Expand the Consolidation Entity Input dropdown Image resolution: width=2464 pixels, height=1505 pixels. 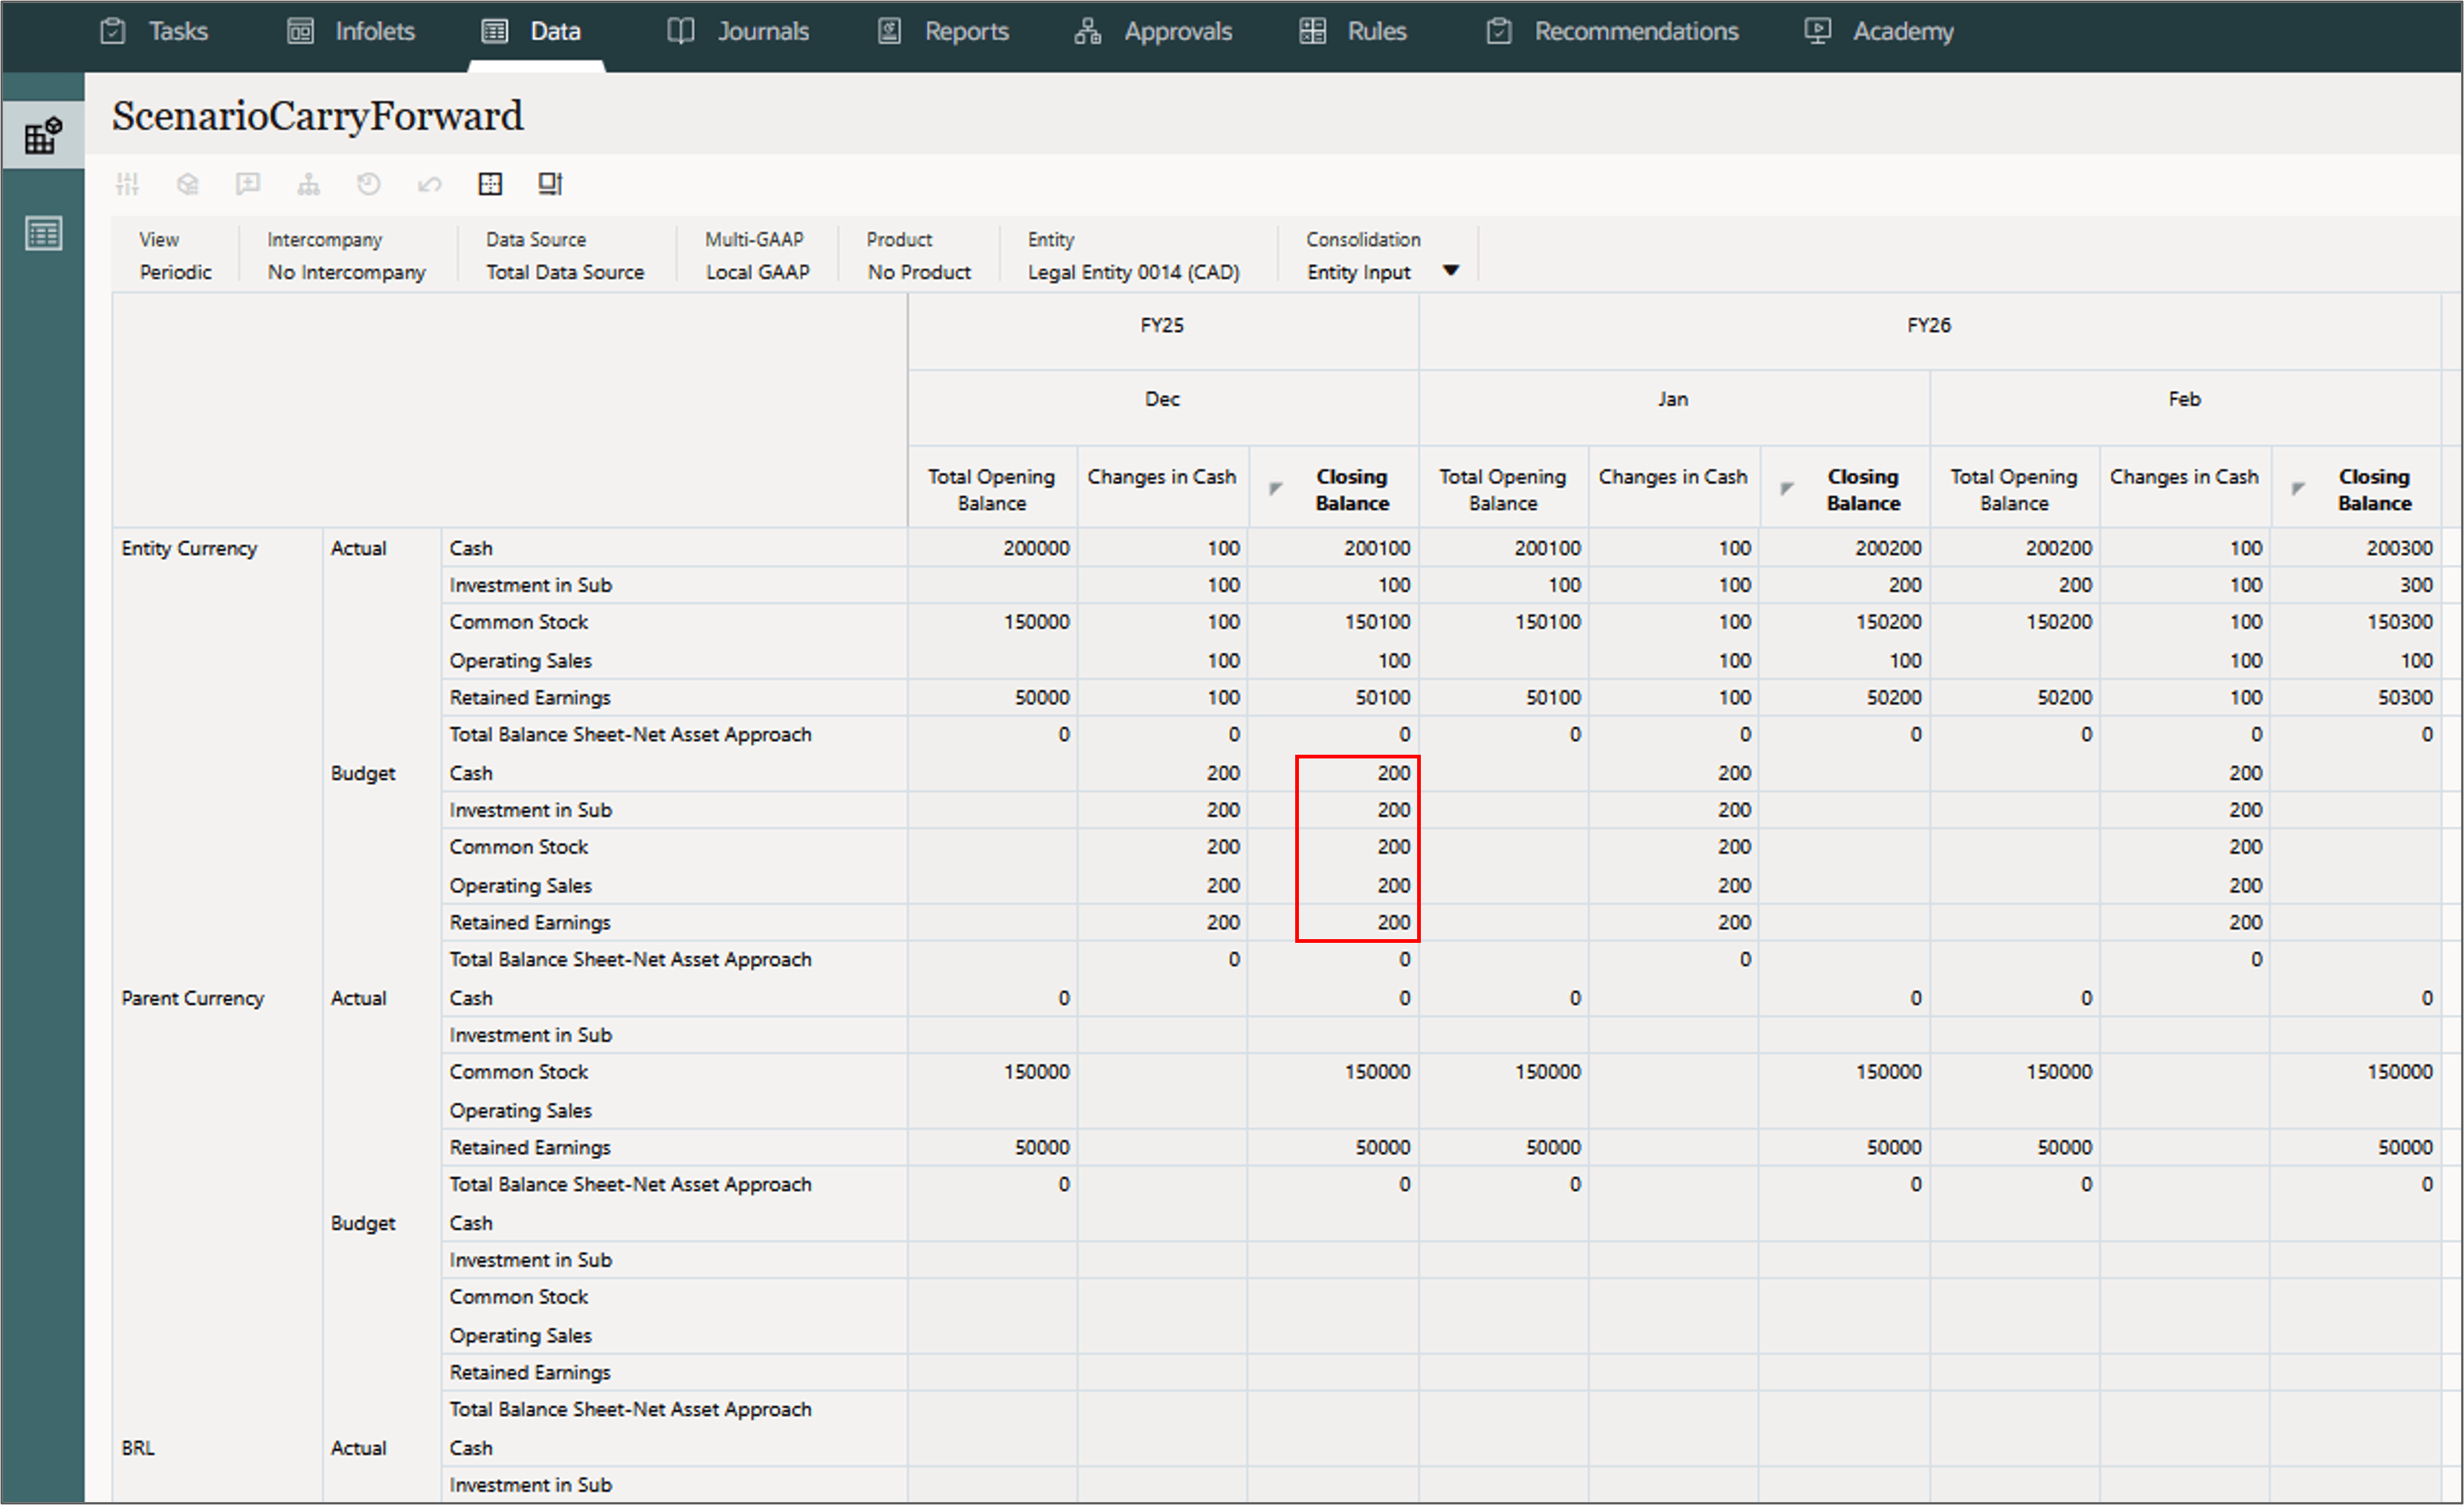[1451, 271]
